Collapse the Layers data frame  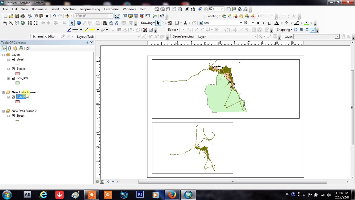click(4, 55)
